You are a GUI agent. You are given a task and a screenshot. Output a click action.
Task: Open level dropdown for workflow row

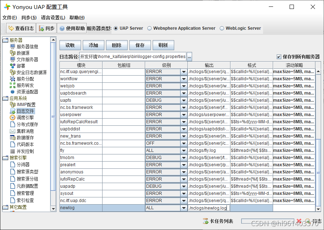[x=184, y=79]
